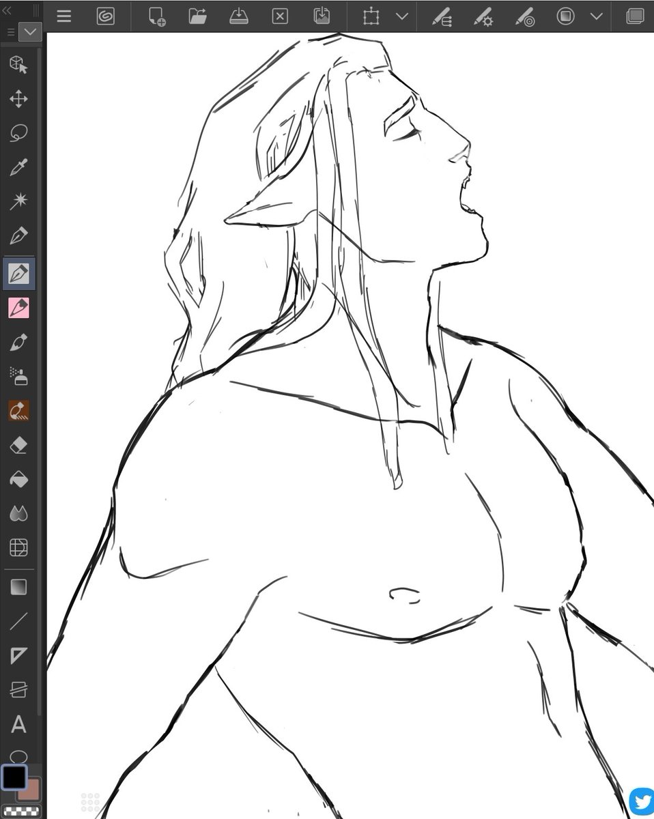The height and width of the screenshot is (819, 654).
Task: Select the Lasso selection tool
Action: [18, 133]
